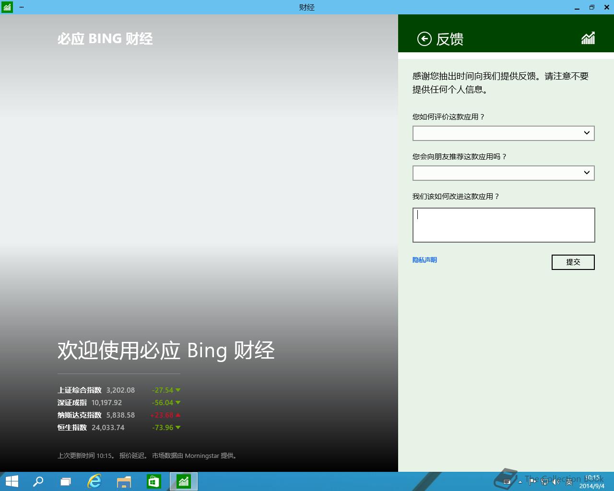Show hidden tray icons arrow
Image resolution: width=614 pixels, height=491 pixels.
520,481
